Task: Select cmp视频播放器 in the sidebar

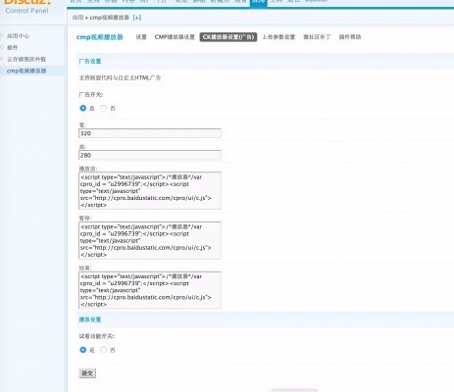Action: 26,71
